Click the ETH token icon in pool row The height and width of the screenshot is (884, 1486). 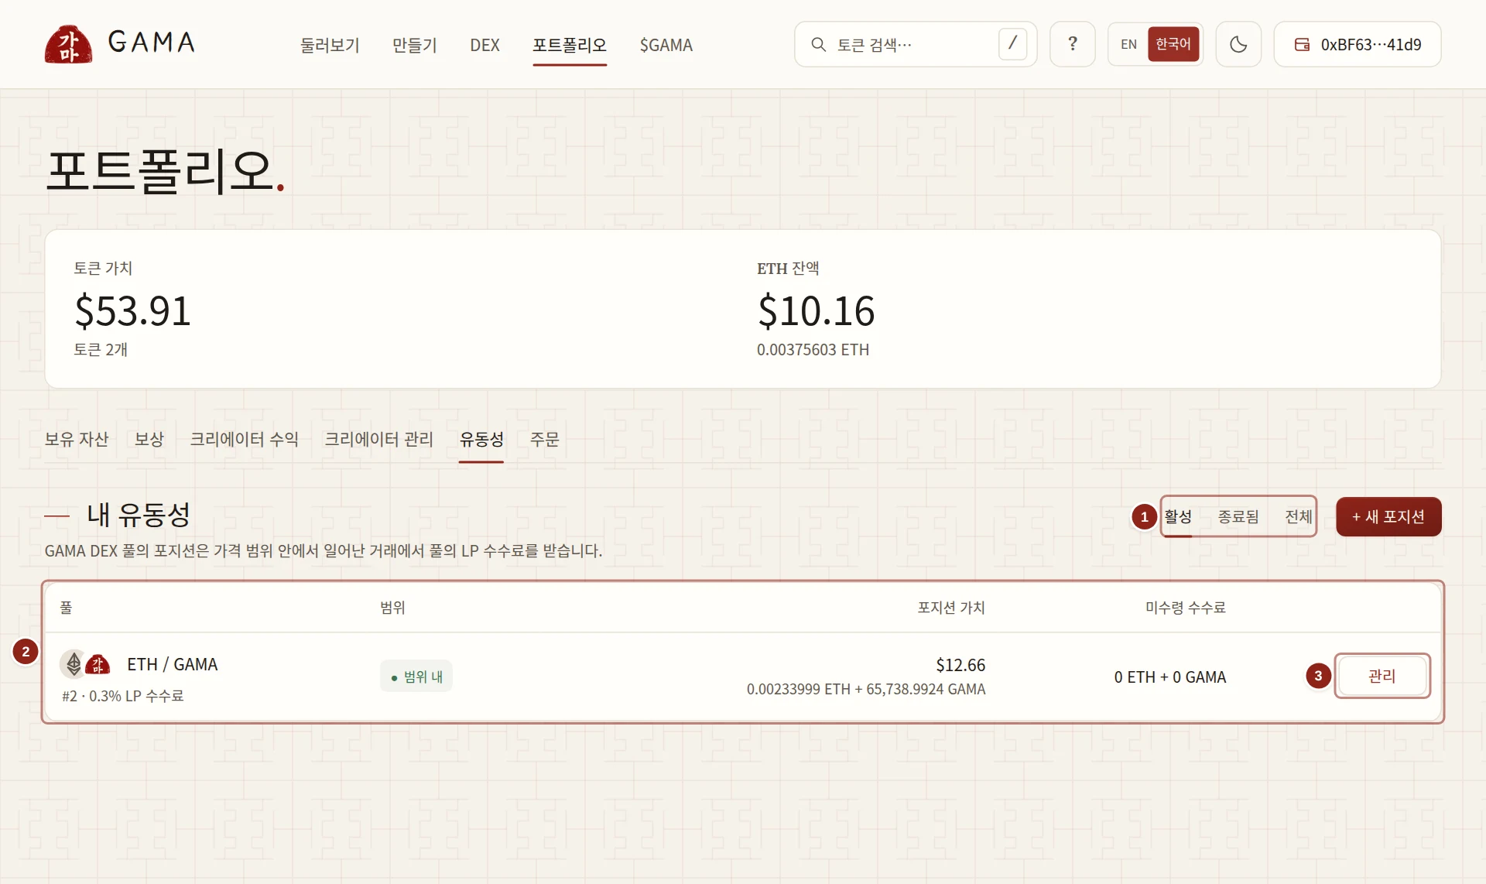point(74,663)
